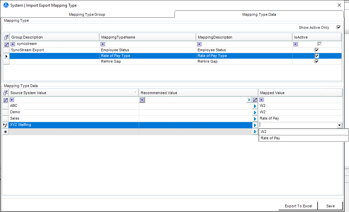This screenshot has width=349, height=212.
Task: Click the row selector for Rate of Pay Type
Action: [6, 56]
